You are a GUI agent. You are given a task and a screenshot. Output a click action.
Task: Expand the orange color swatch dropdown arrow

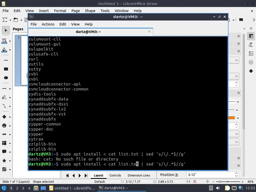tap(238, 118)
